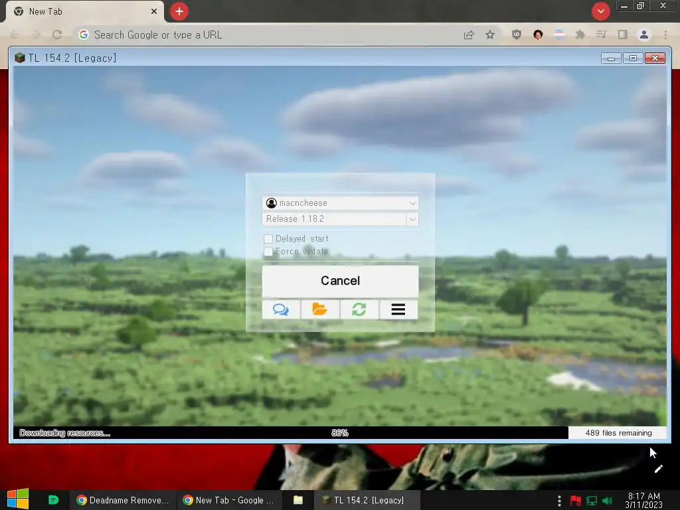
Task: Open the game folder icon button
Action: (x=320, y=309)
